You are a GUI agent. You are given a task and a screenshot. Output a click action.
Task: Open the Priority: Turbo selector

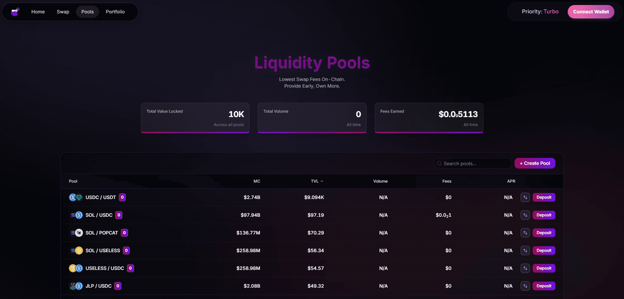point(540,11)
